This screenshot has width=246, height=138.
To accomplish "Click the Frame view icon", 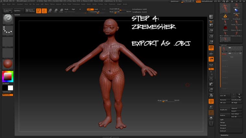I will [211, 78].
